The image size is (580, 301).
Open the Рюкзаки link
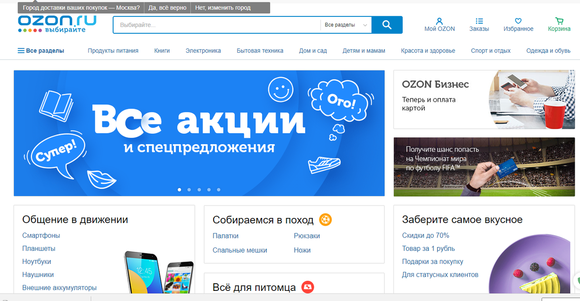(307, 236)
